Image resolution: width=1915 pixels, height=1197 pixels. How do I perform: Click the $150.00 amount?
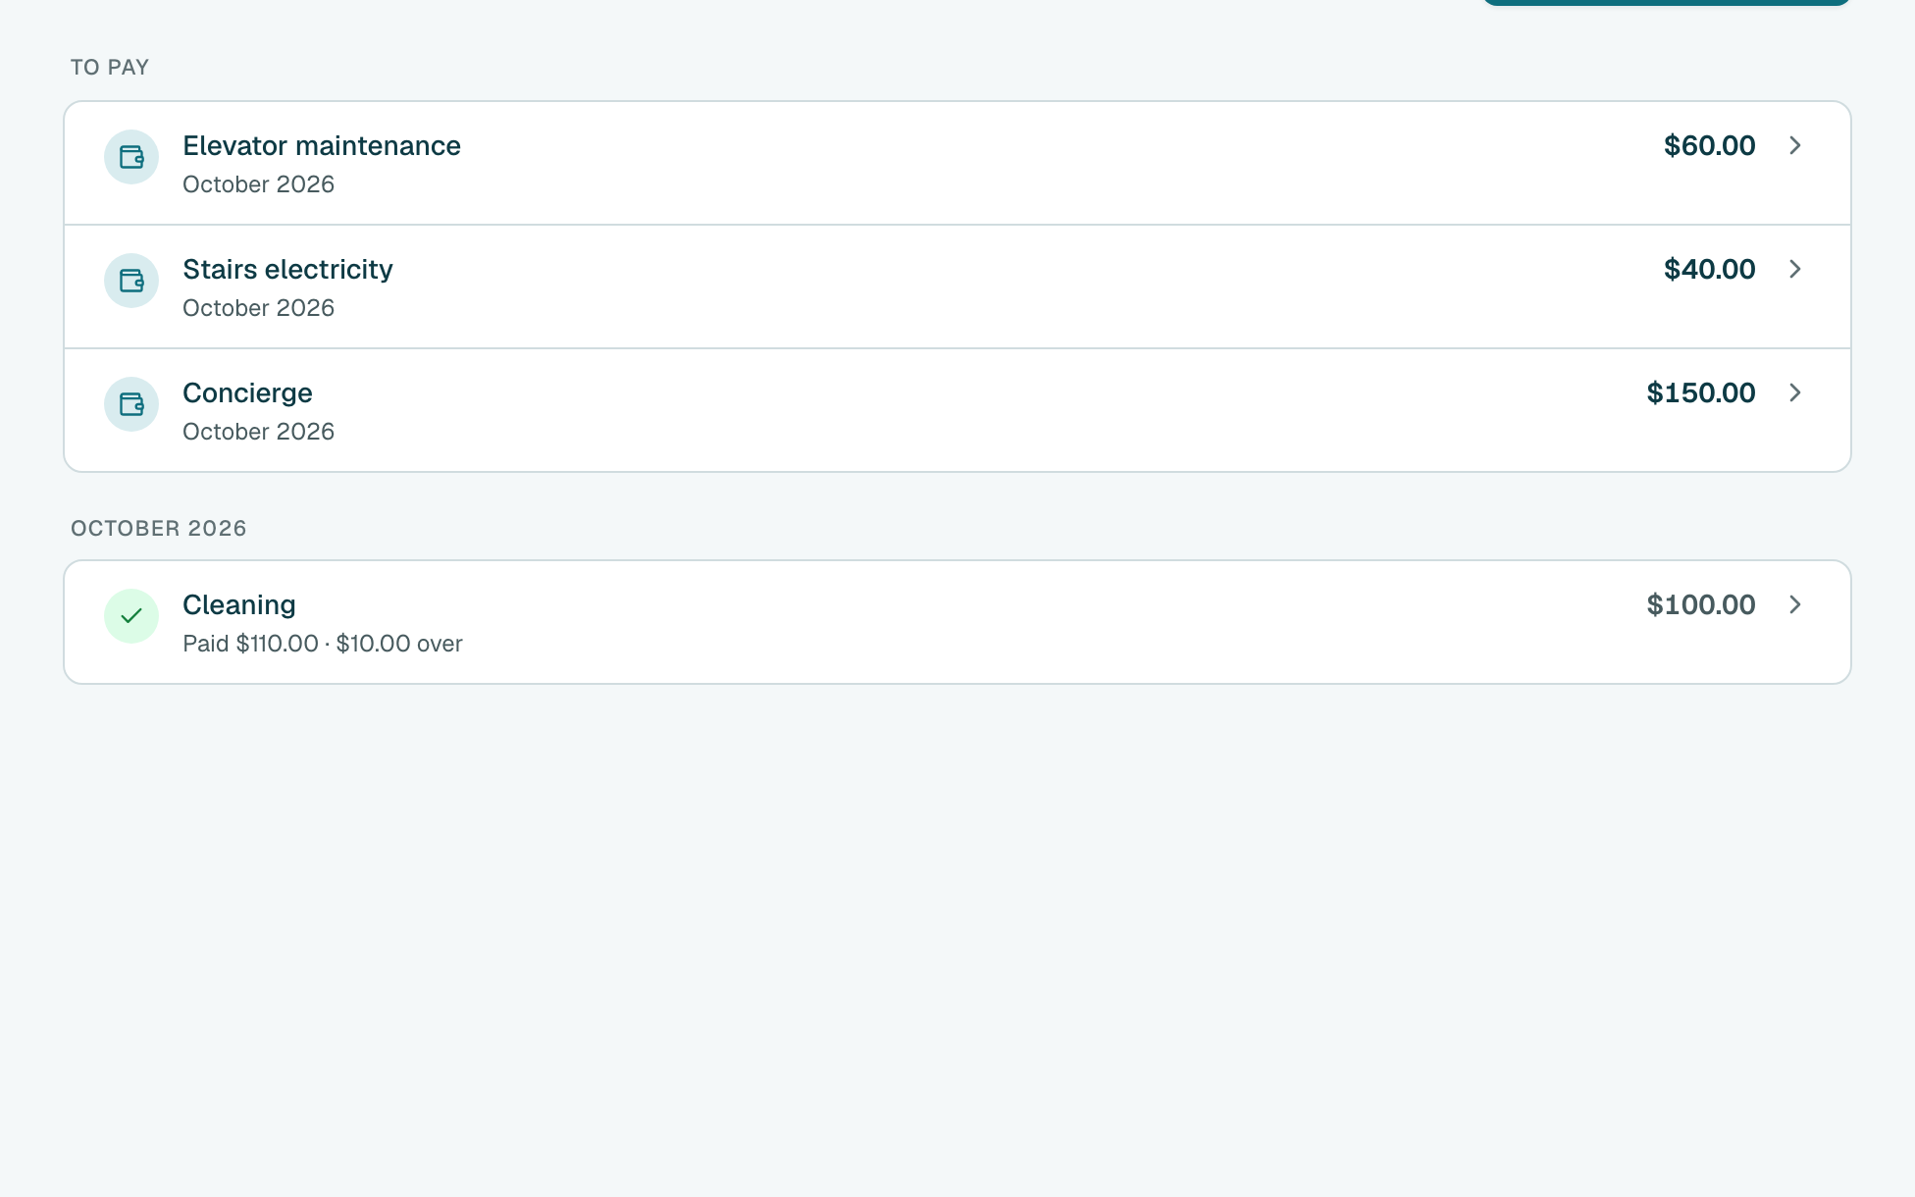click(x=1701, y=392)
